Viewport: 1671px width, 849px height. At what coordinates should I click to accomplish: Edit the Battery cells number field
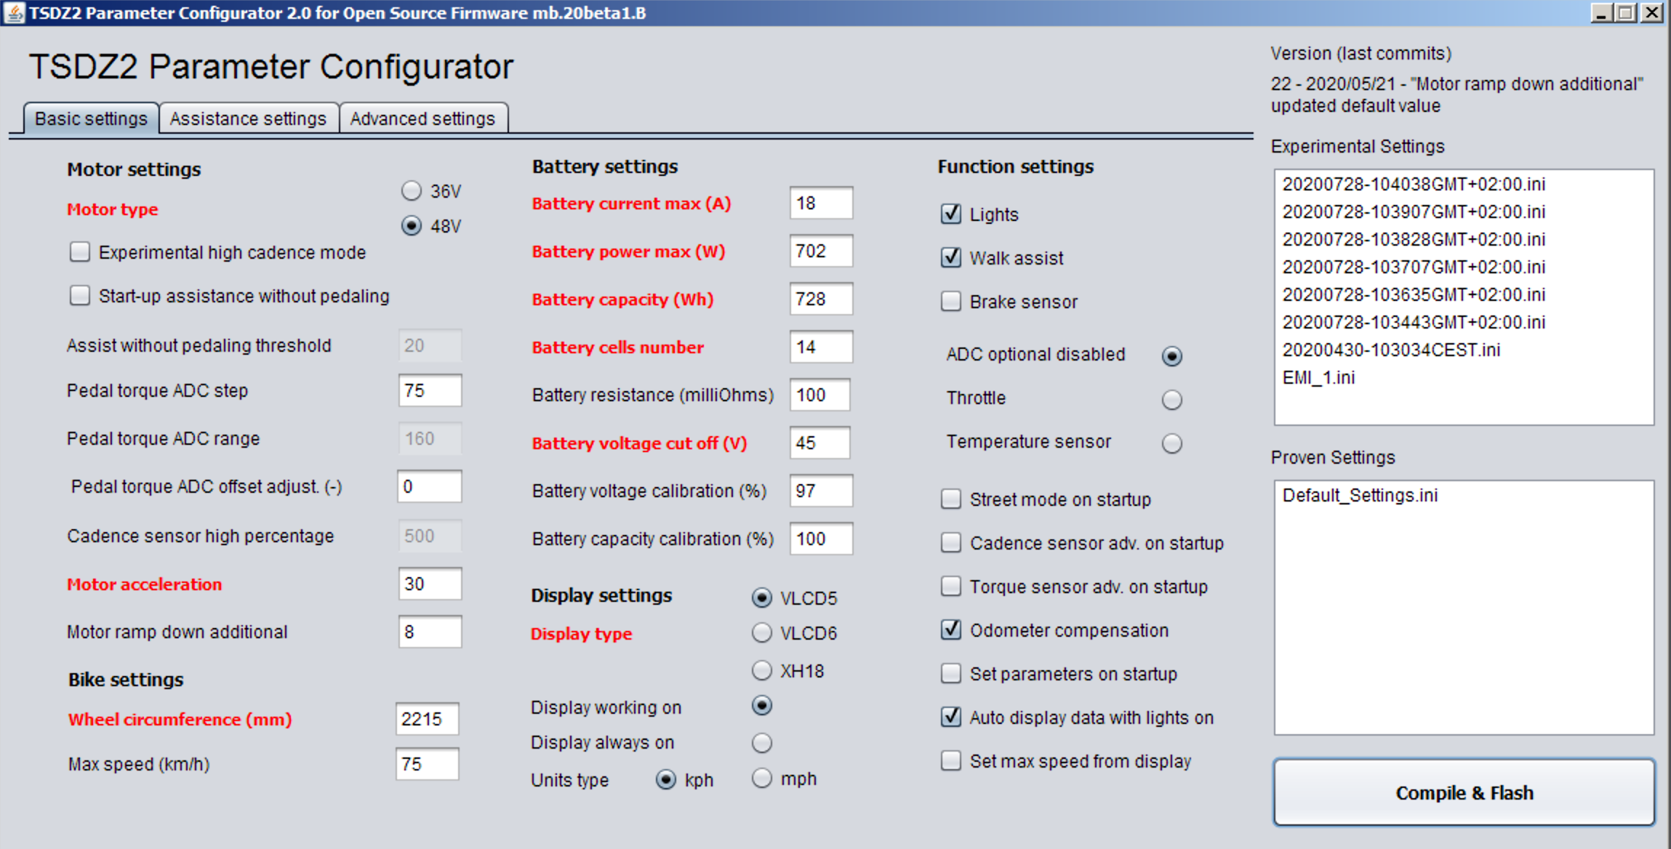click(821, 347)
